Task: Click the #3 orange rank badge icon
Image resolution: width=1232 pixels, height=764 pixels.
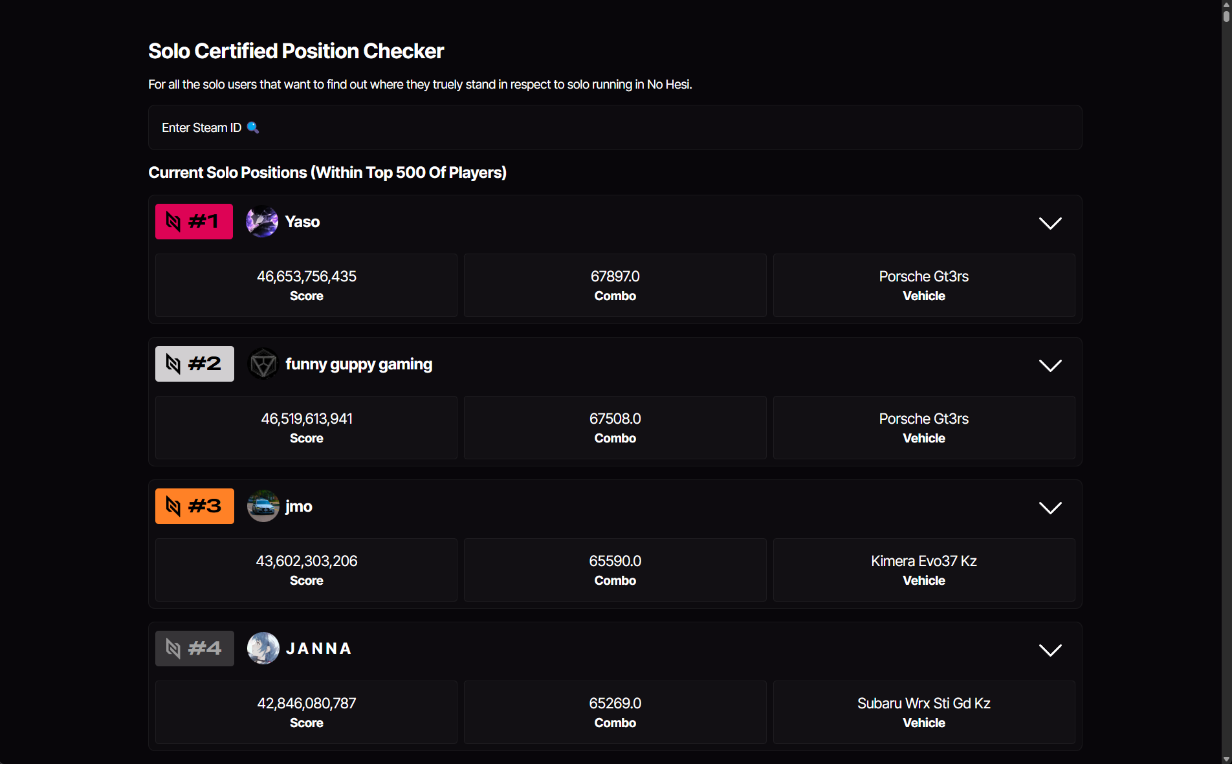Action: coord(173,506)
